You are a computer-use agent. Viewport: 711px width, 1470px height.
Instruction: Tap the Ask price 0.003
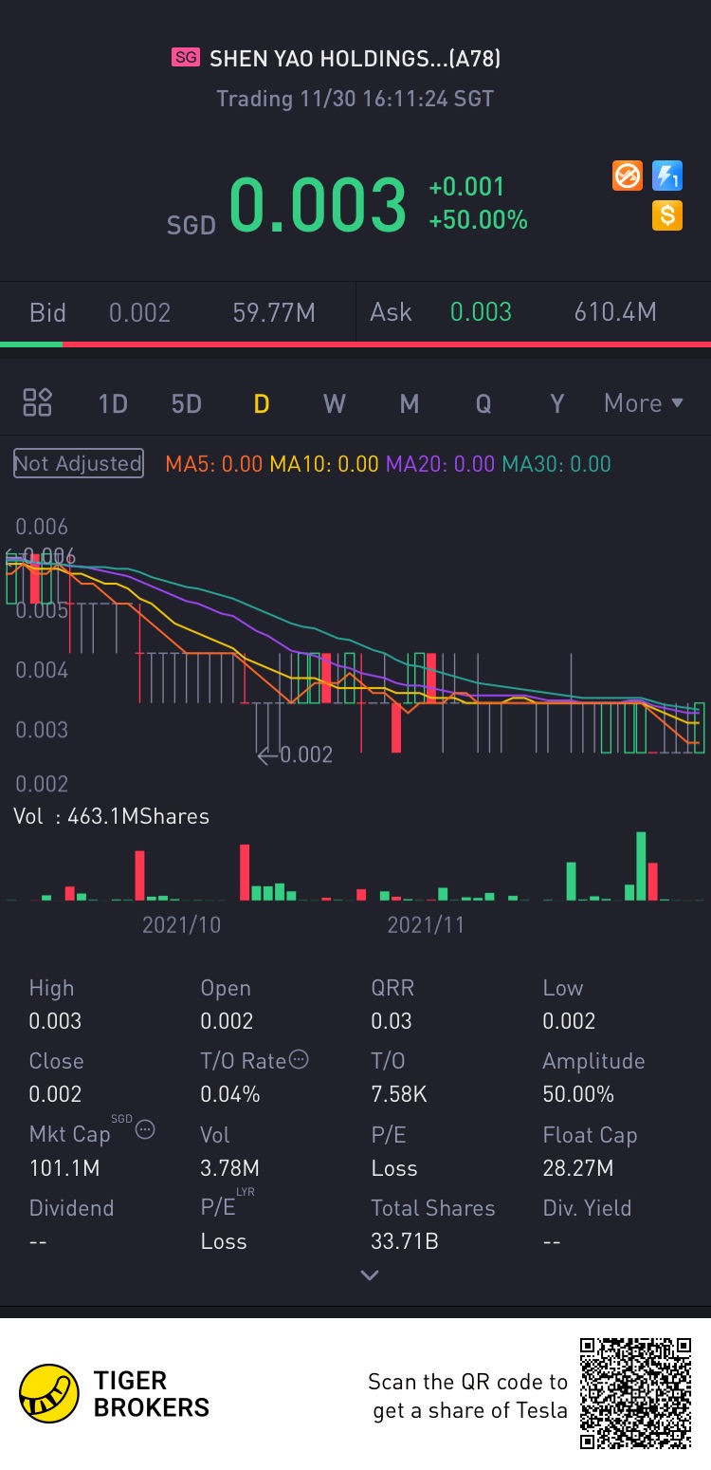tap(481, 312)
